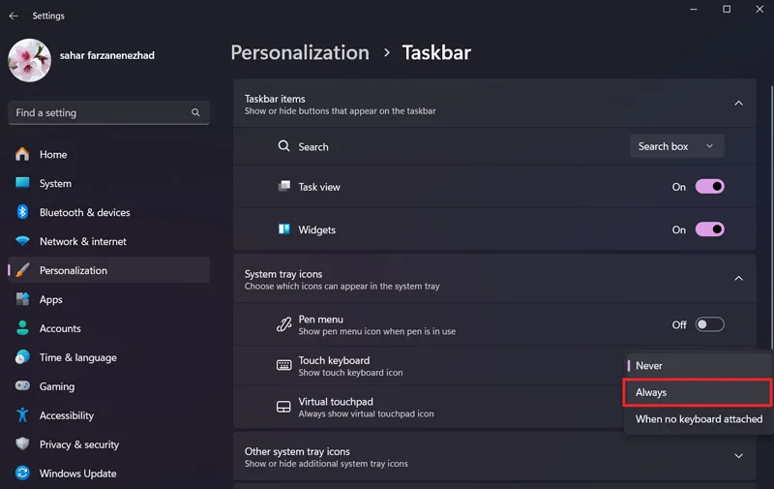Click the System monitor icon
This screenshot has width=774, height=489.
point(22,183)
